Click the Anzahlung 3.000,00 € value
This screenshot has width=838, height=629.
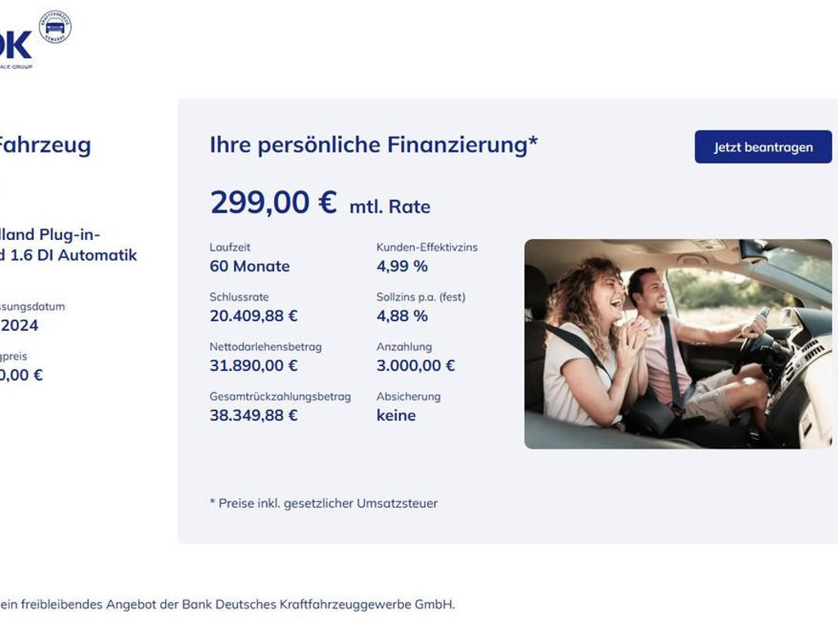click(416, 366)
